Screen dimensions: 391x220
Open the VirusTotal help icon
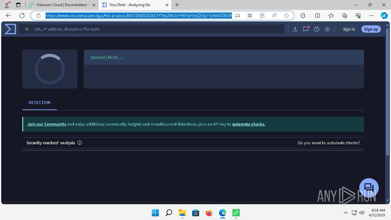coord(316,29)
